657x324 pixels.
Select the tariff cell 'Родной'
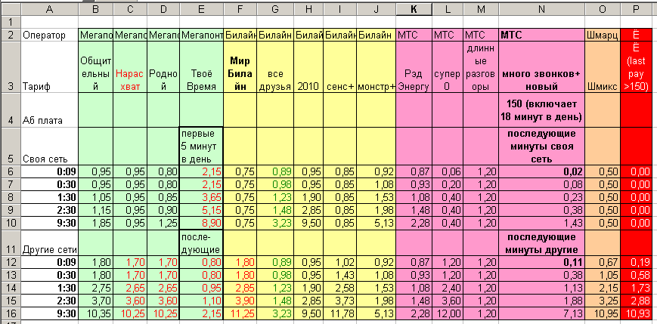tap(163, 67)
